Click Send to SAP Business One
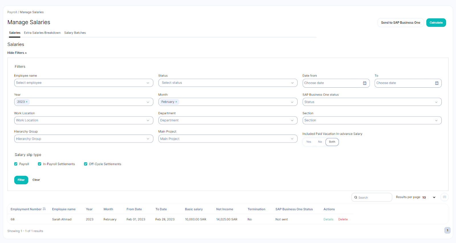456x243 pixels. [400, 22]
